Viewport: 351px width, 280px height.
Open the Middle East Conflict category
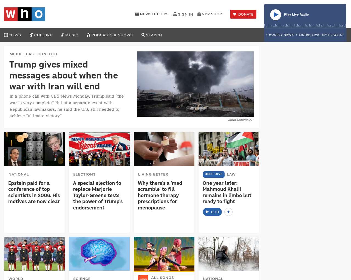(34, 54)
